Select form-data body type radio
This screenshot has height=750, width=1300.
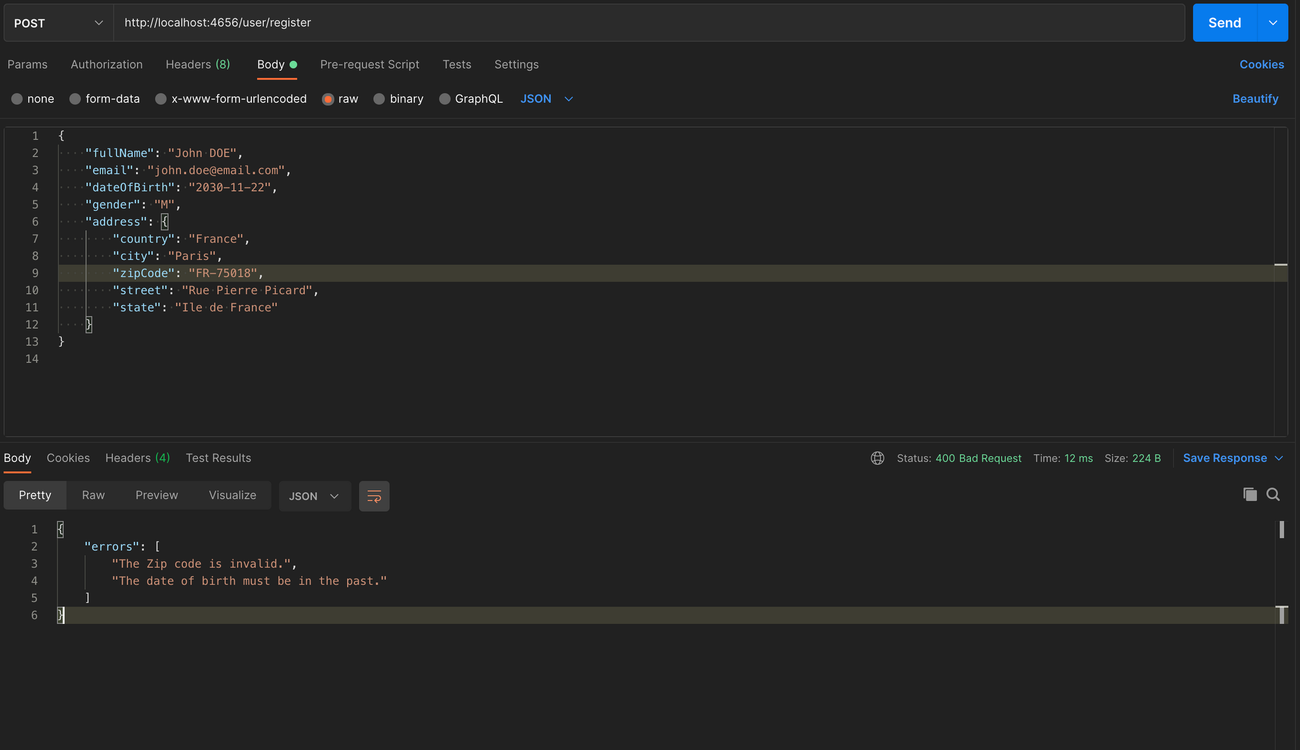(x=75, y=99)
